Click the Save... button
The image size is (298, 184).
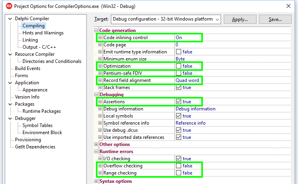tap(275, 19)
